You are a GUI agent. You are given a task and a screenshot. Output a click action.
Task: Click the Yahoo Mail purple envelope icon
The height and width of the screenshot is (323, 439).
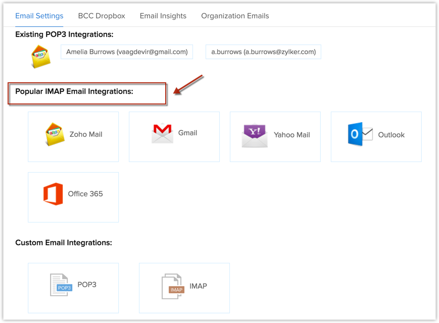pyautogui.click(x=255, y=136)
